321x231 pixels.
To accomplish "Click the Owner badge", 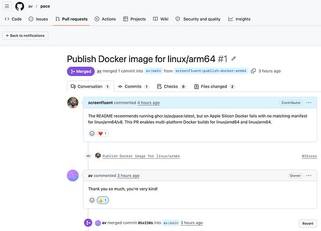I will (295, 175).
